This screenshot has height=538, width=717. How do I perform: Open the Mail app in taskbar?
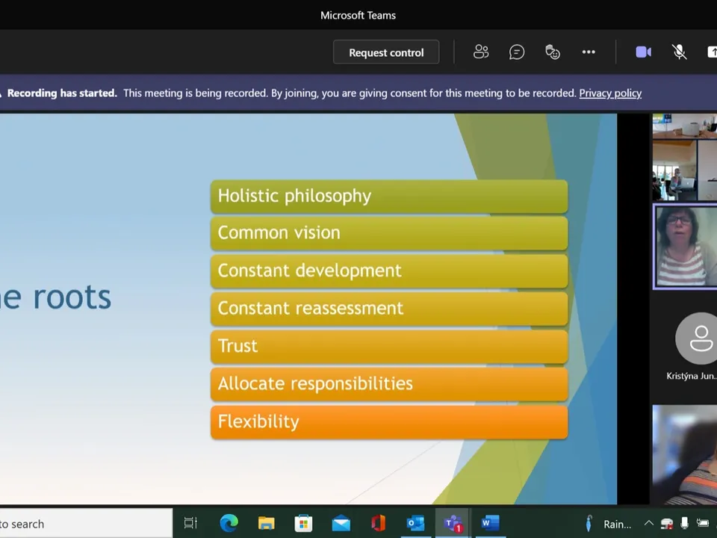[341, 523]
